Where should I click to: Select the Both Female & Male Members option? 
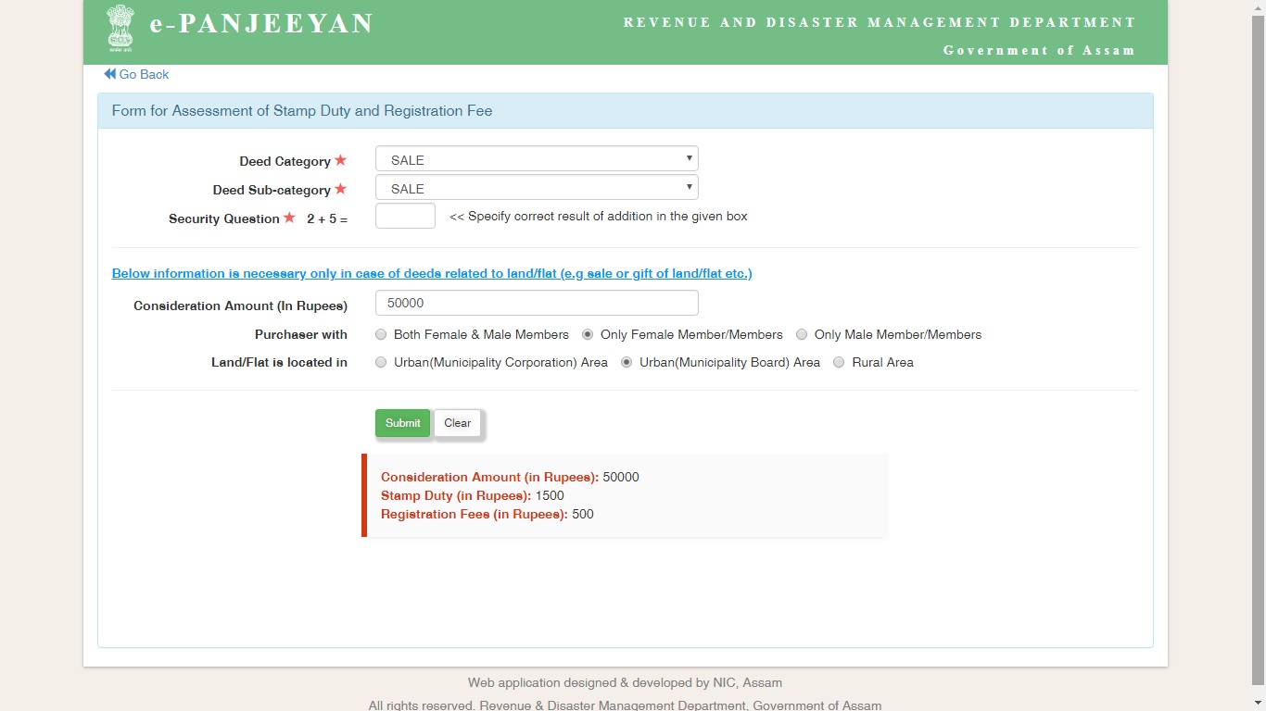[x=381, y=334]
